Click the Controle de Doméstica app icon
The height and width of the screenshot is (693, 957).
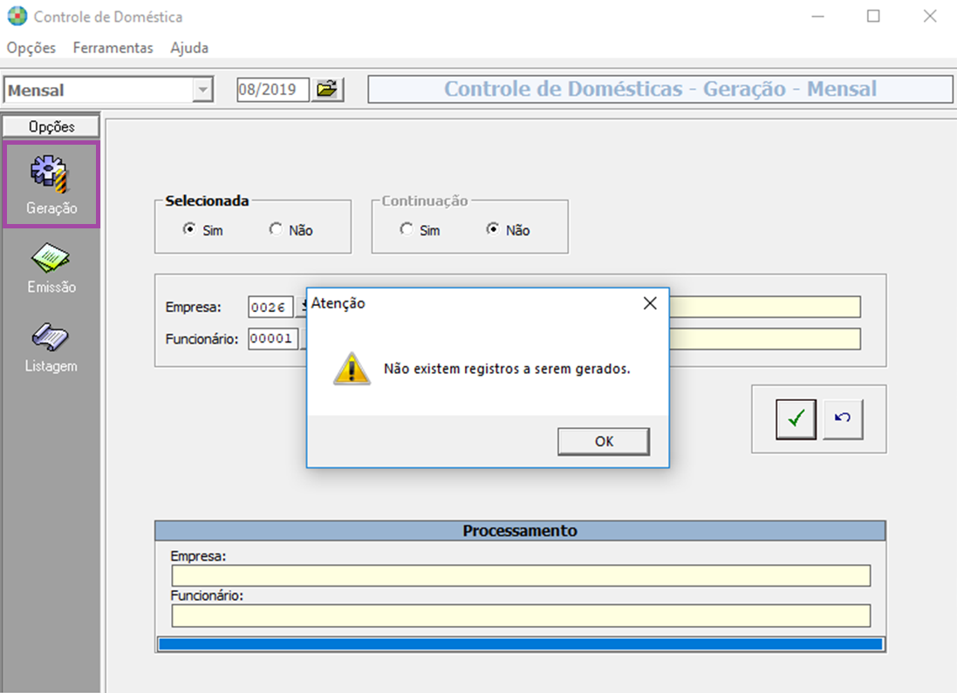[17, 17]
